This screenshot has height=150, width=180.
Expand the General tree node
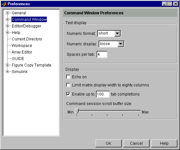tap(7, 13)
